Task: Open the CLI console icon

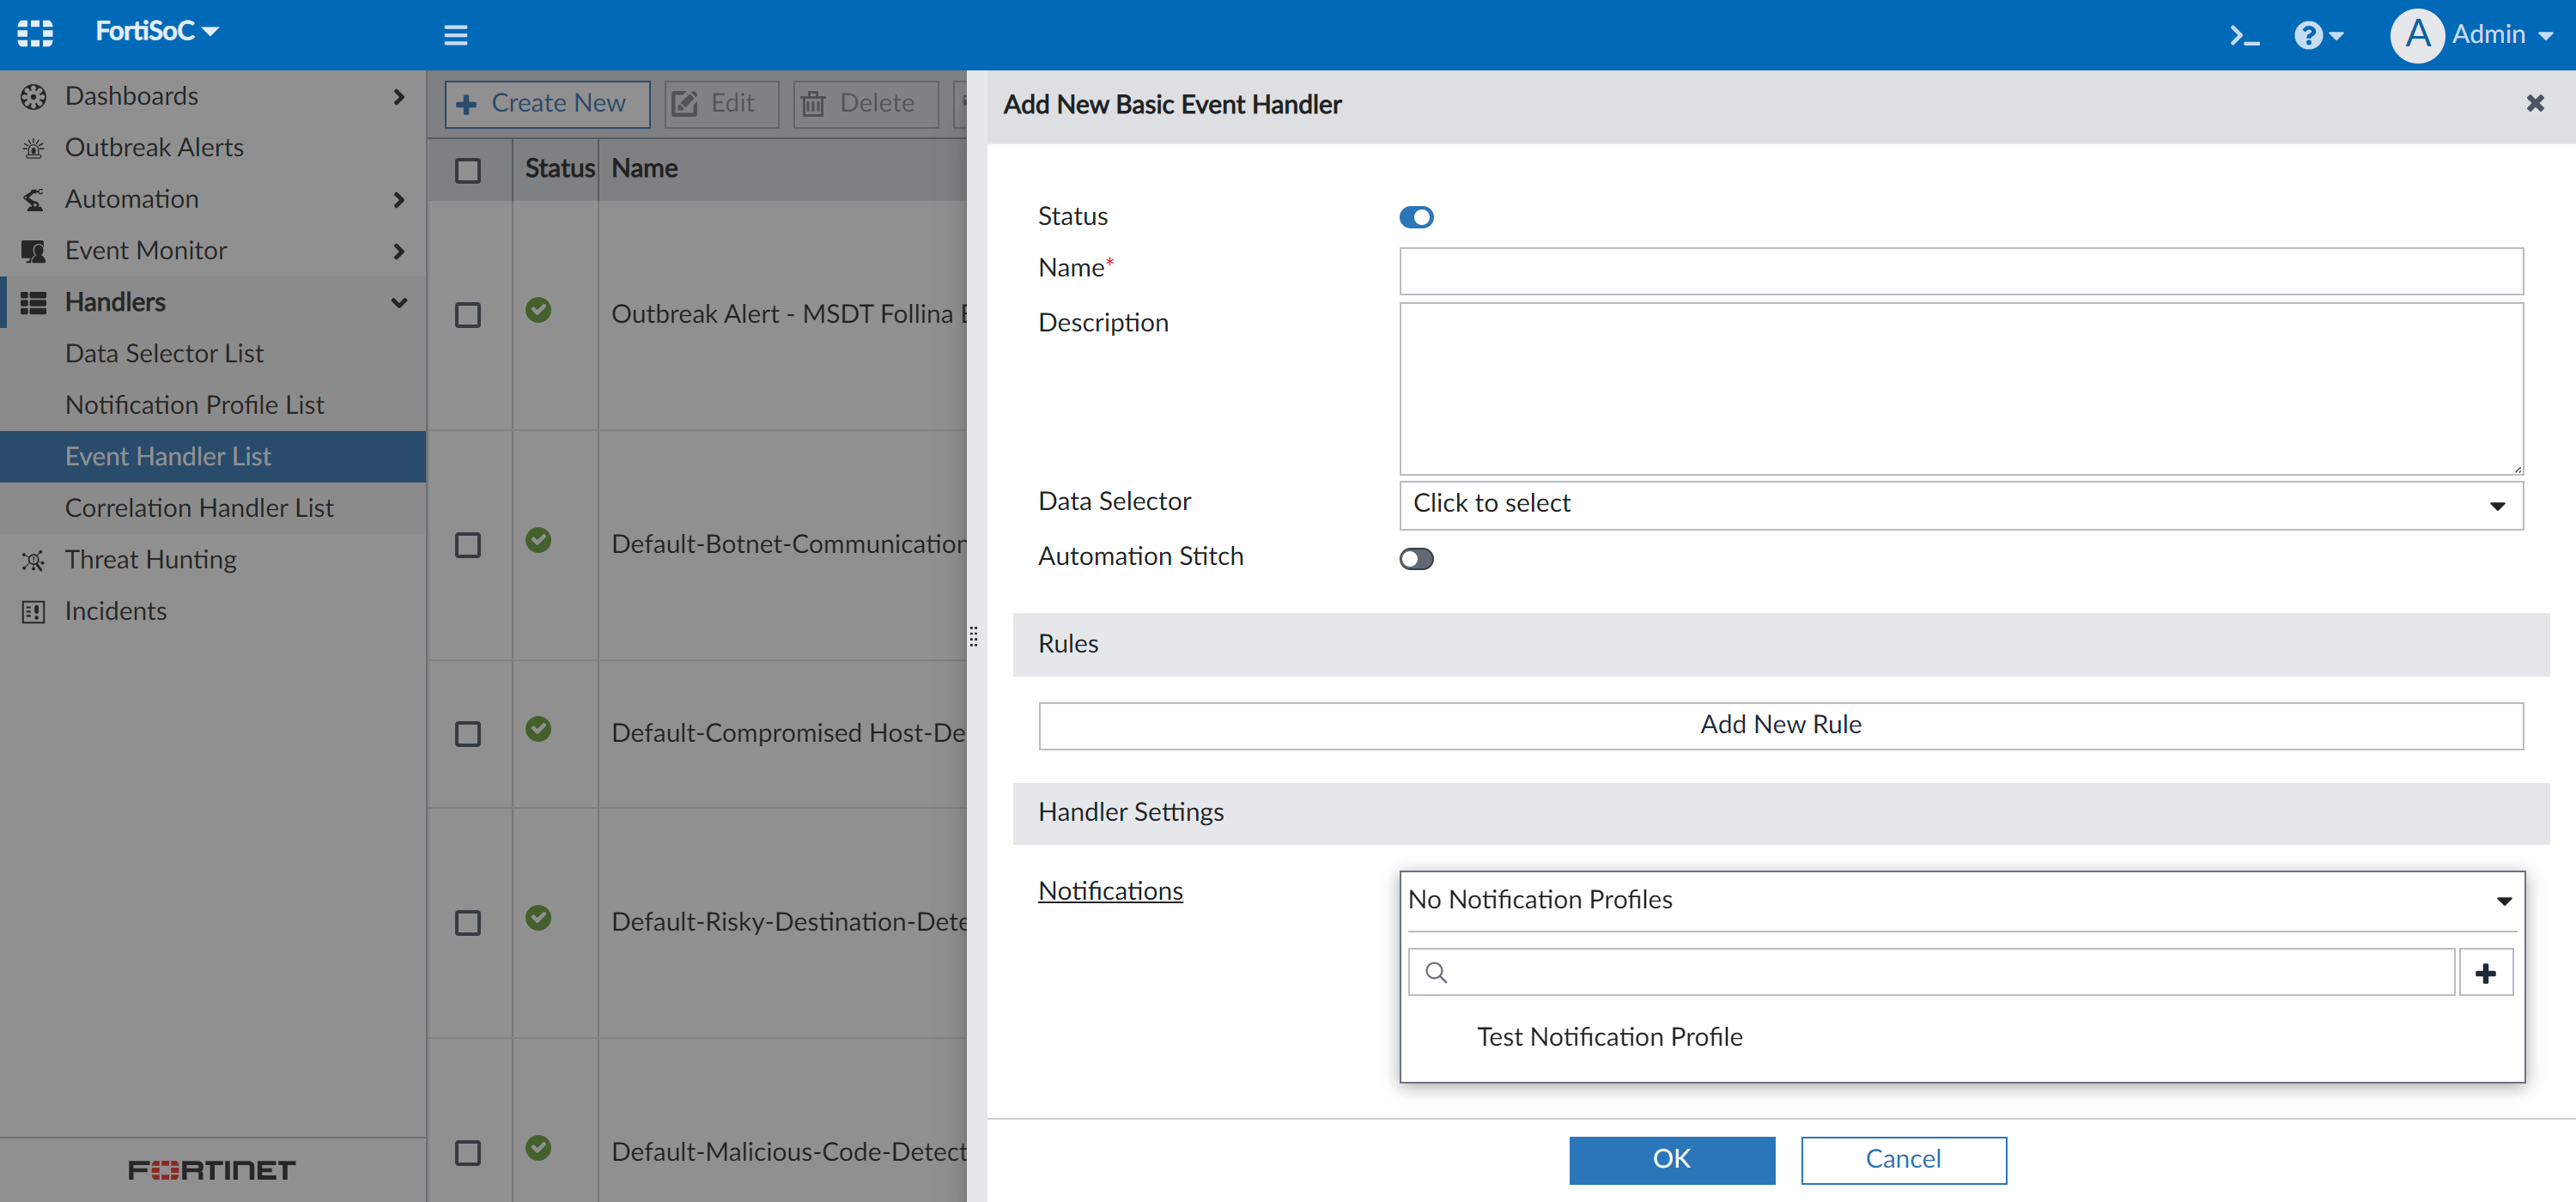Action: click(x=2244, y=36)
